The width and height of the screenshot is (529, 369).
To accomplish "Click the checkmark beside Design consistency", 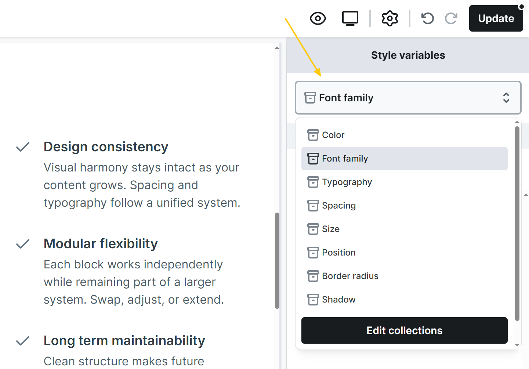I will pyautogui.click(x=23, y=147).
